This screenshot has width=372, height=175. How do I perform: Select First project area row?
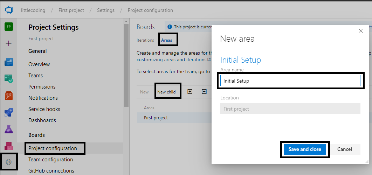point(174,118)
